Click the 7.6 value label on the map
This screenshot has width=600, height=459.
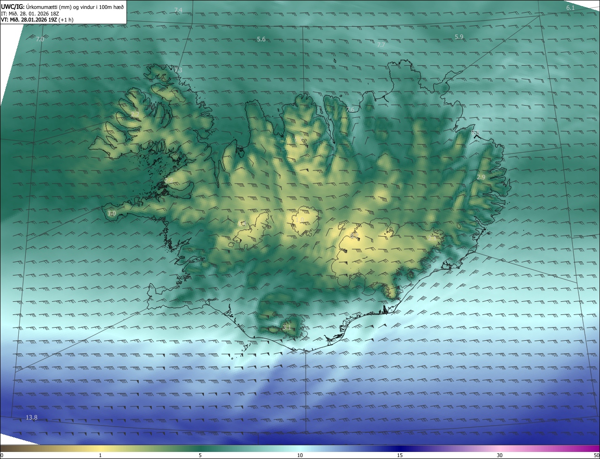click(350, 109)
